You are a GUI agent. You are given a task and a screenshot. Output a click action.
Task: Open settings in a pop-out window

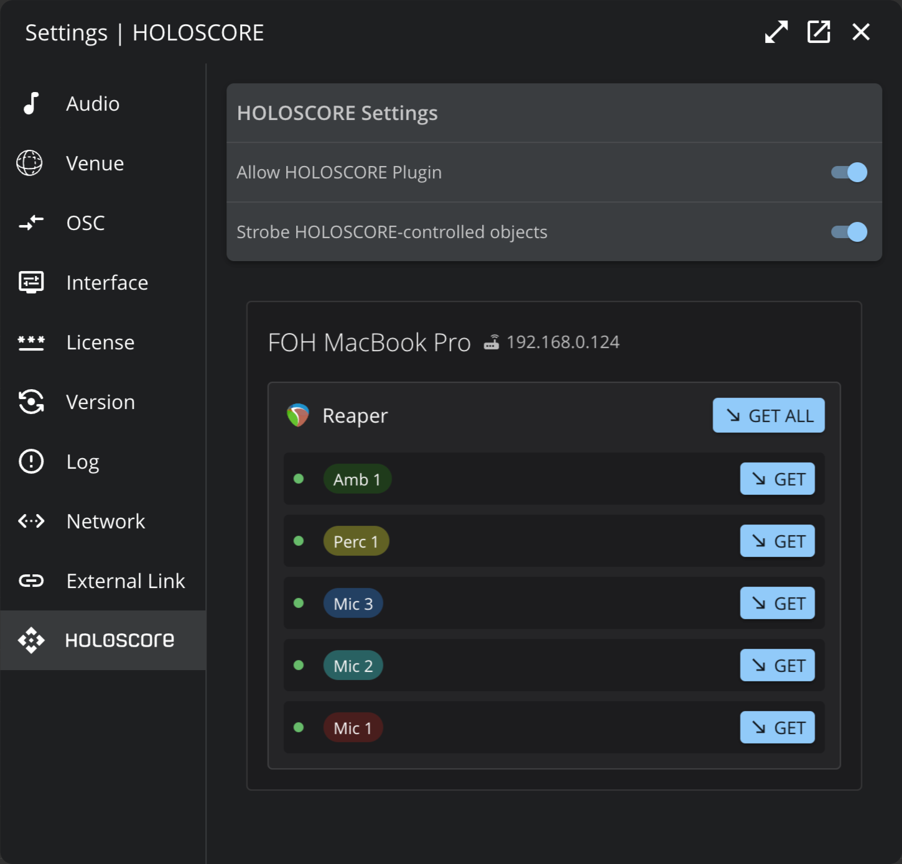click(819, 32)
